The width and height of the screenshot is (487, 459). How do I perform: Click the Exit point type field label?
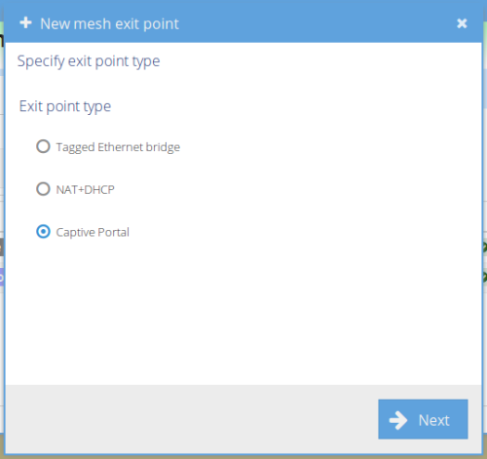tap(65, 106)
